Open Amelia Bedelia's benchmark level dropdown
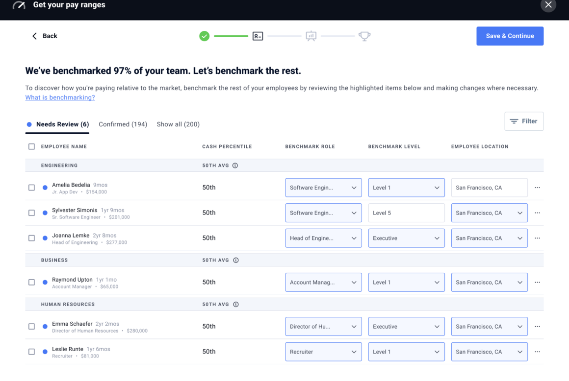The height and width of the screenshot is (381, 569). click(x=407, y=188)
